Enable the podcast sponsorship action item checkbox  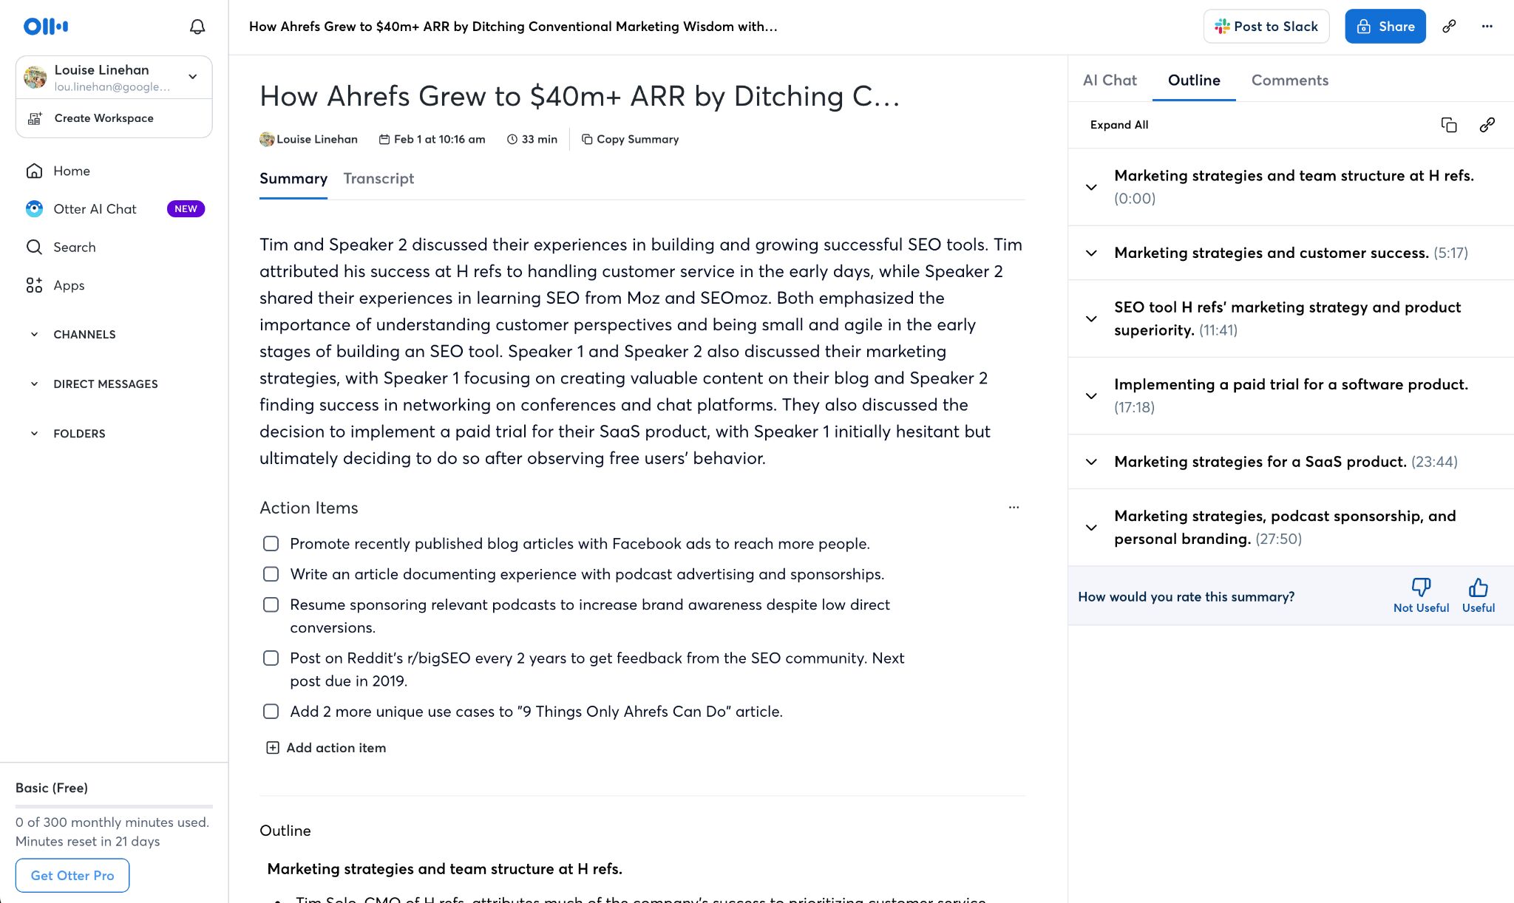271,604
